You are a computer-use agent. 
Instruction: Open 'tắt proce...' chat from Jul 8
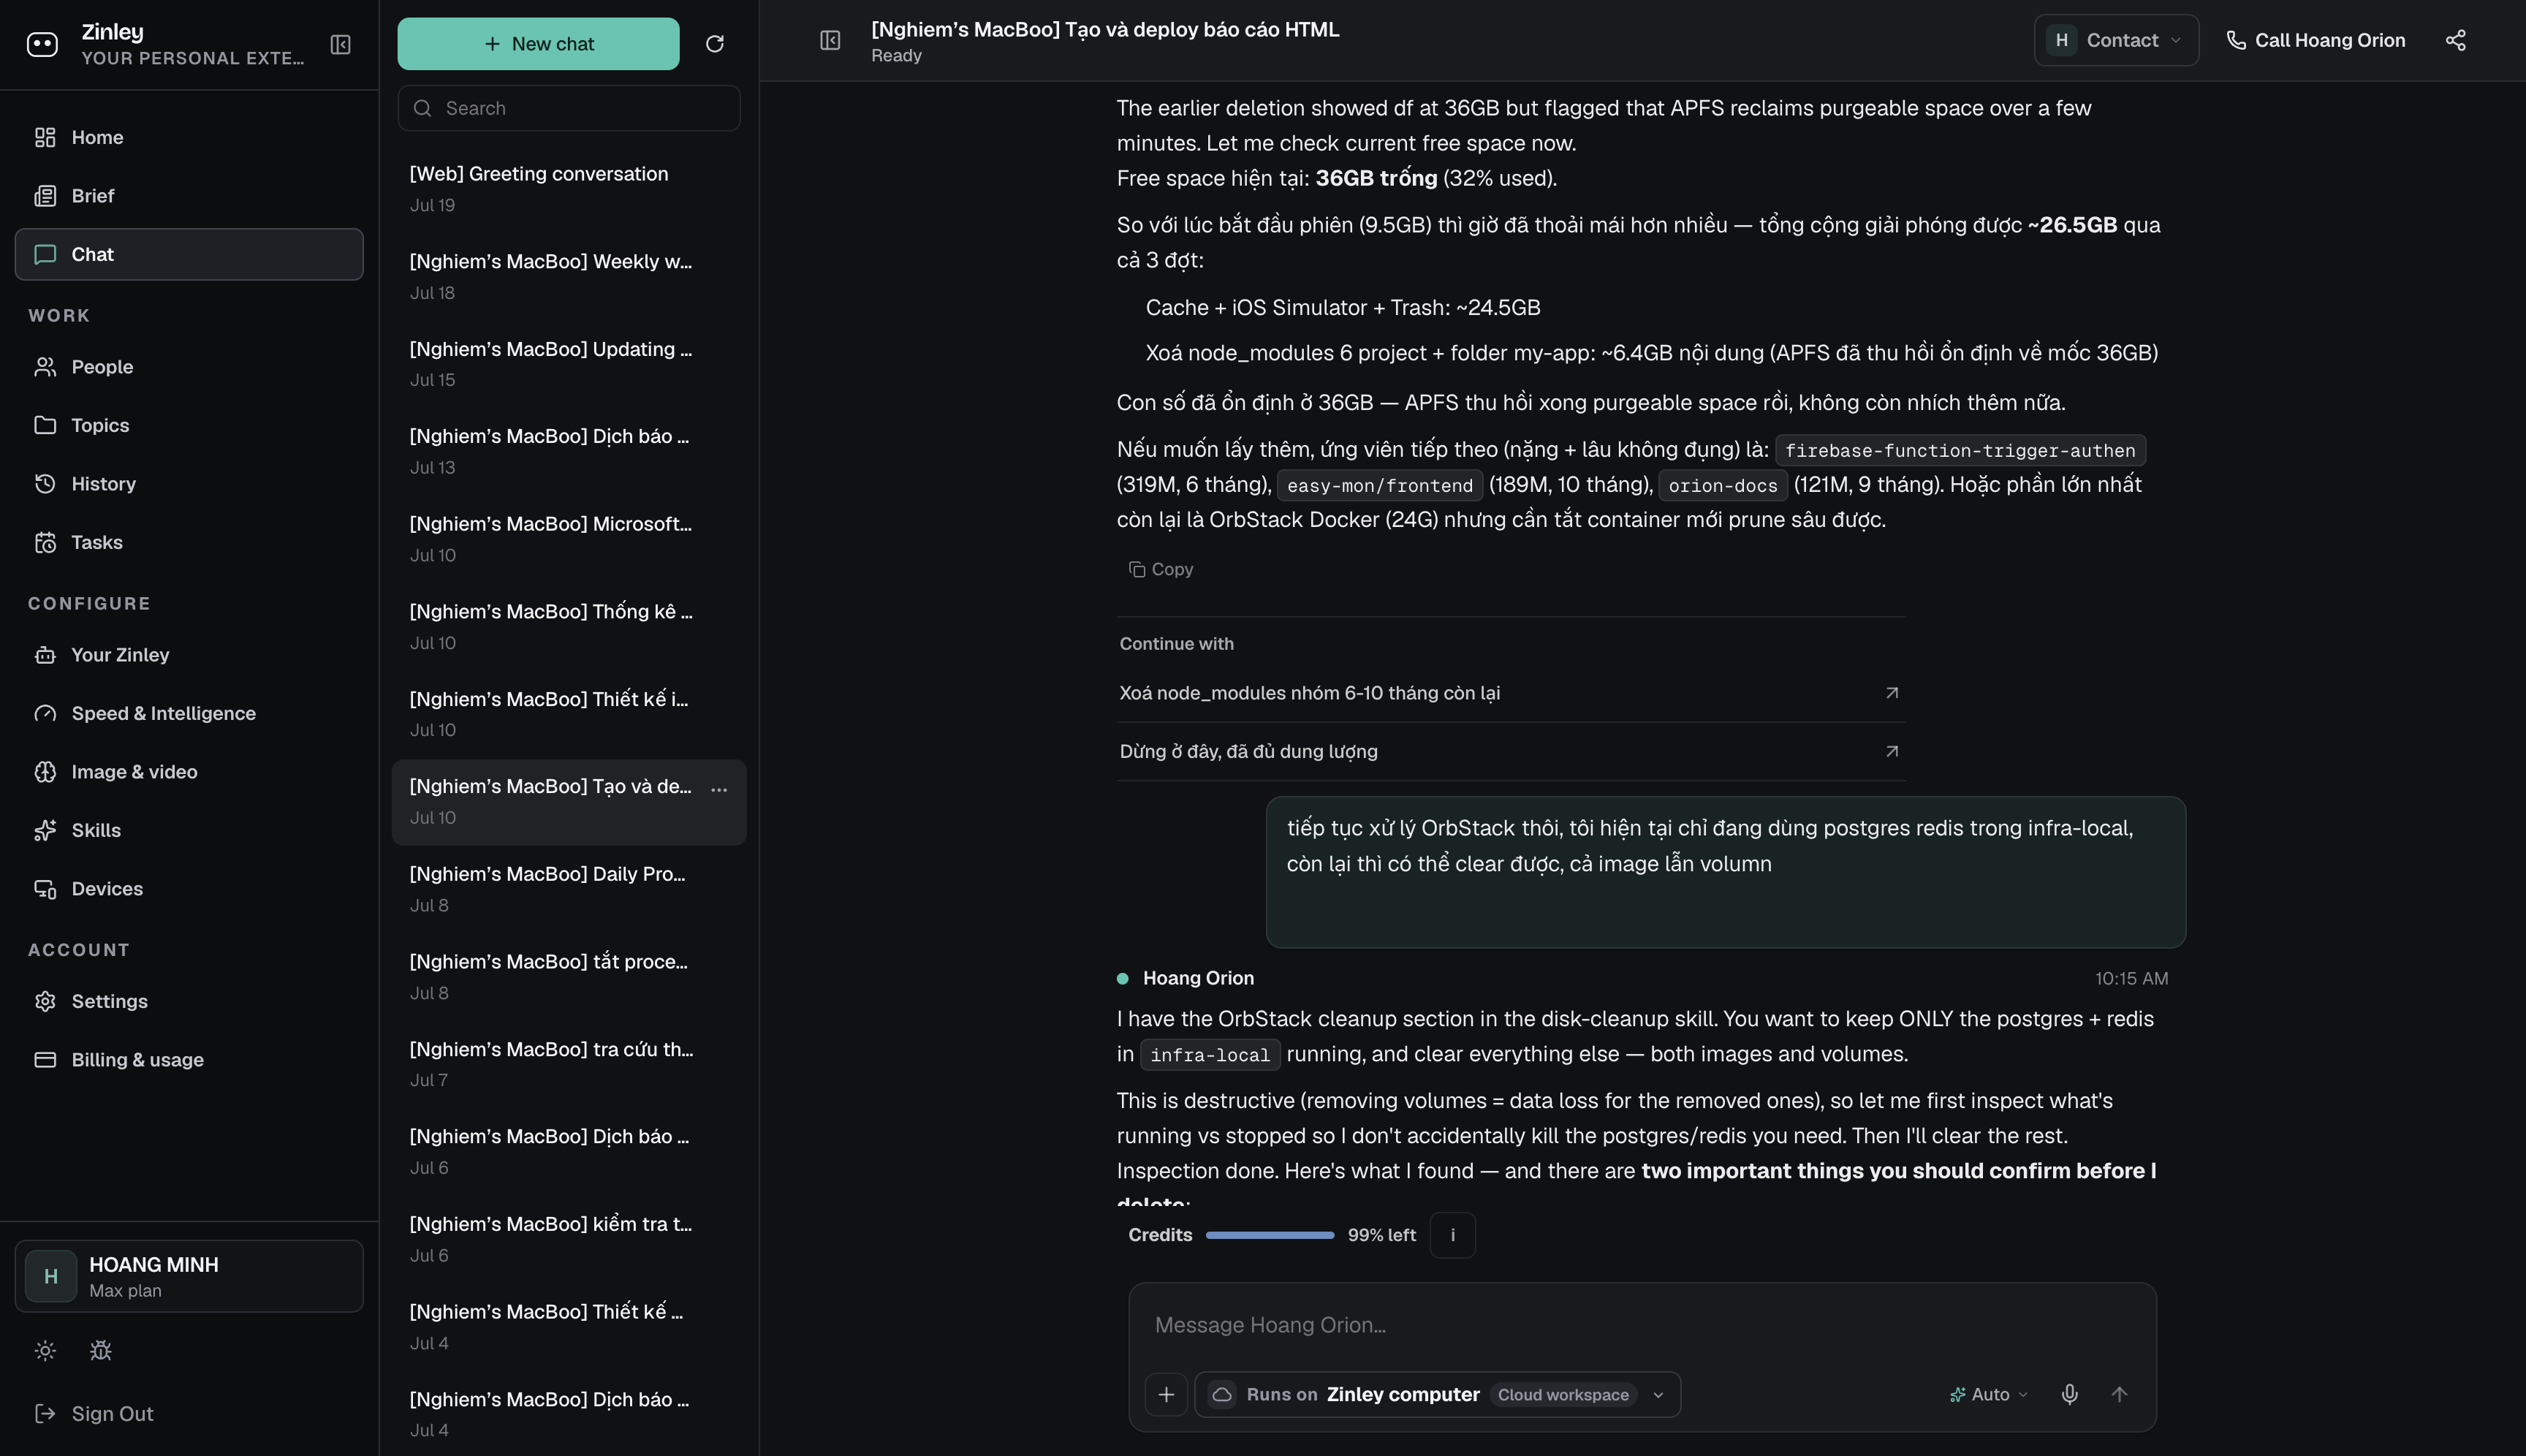point(569,976)
